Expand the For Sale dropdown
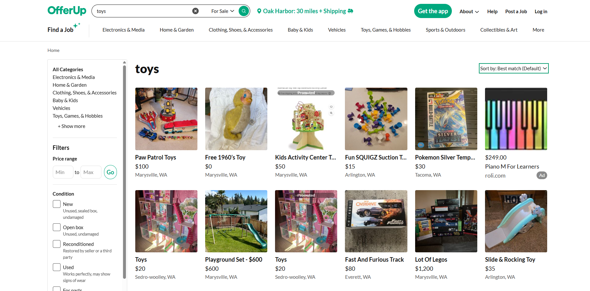This screenshot has height=291, width=590. click(x=223, y=11)
